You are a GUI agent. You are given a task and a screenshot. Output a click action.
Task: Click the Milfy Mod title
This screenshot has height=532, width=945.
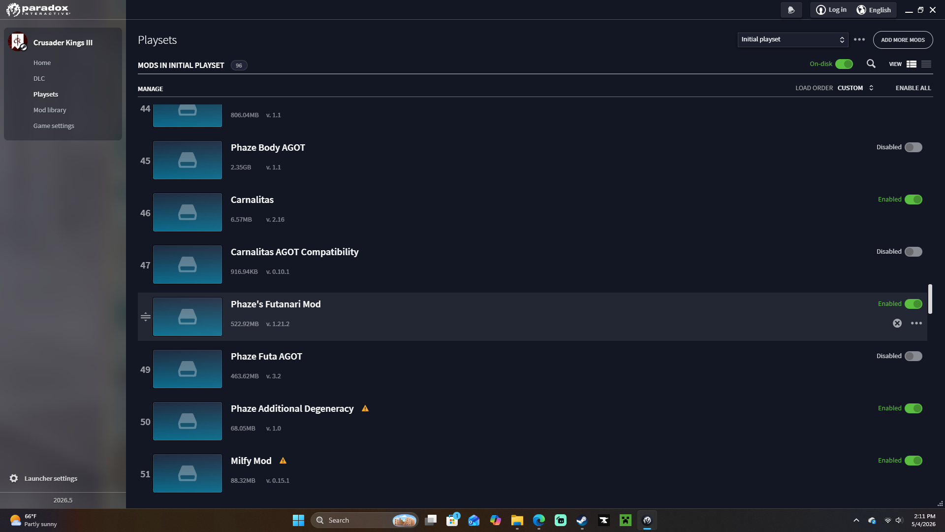[251, 461]
